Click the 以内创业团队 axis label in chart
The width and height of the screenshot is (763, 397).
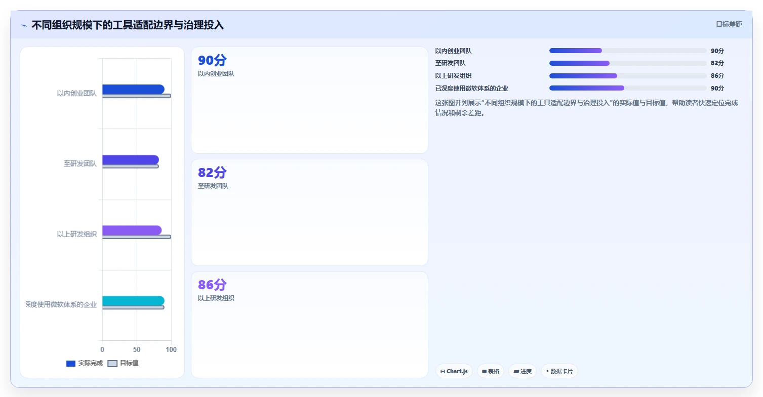pyautogui.click(x=76, y=93)
